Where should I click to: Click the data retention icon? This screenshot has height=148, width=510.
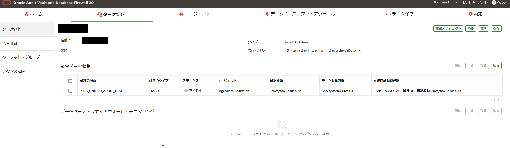[388, 13]
